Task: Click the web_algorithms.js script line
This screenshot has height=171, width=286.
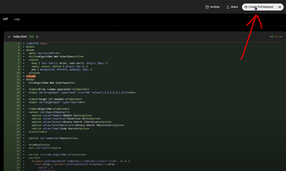Action: [57, 155]
